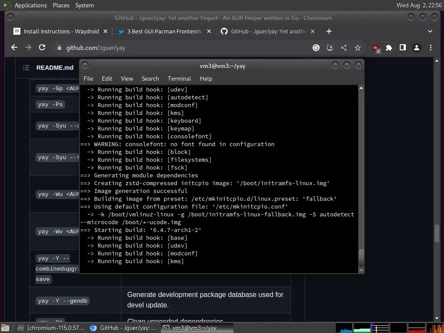Image resolution: width=444 pixels, height=333 pixels.
Task: Click the browser page scrollbar thumb
Action: [437, 233]
